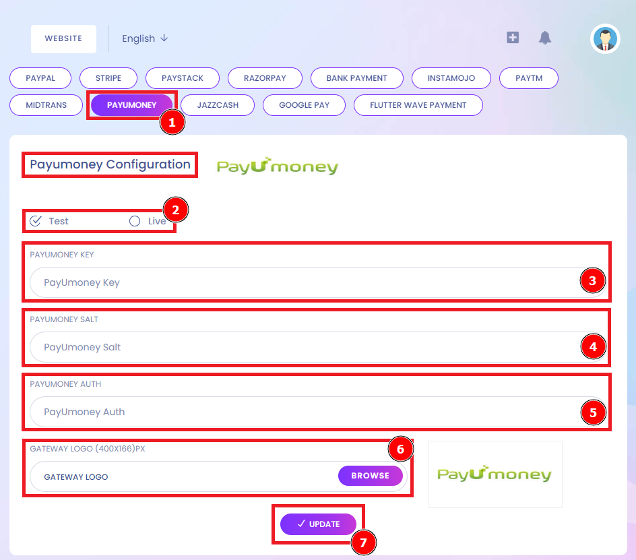Screen dimensions: 636x560
Task: Click the Gateway Logo file field
Action: click(218, 476)
